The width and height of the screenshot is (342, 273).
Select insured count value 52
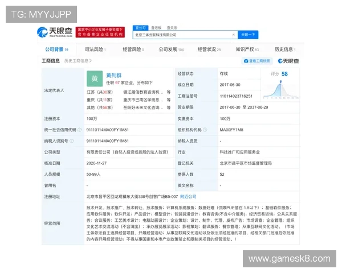pos(222,175)
